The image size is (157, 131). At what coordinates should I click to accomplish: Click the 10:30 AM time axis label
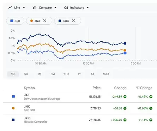pyautogui.click(x=41, y=64)
